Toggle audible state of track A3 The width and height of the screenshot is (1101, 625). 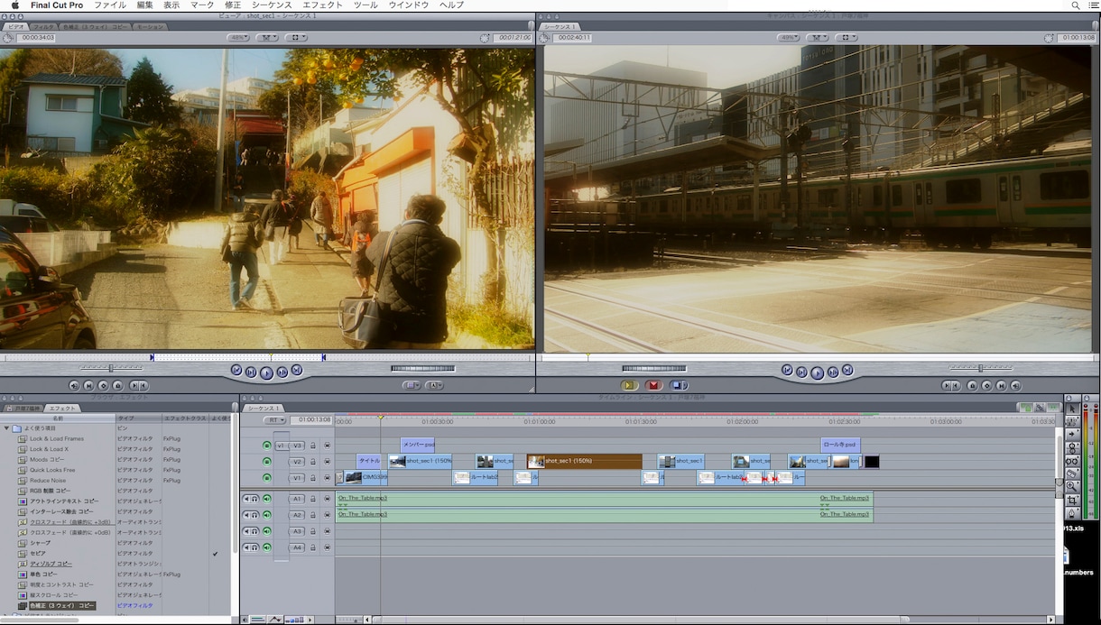[266, 531]
